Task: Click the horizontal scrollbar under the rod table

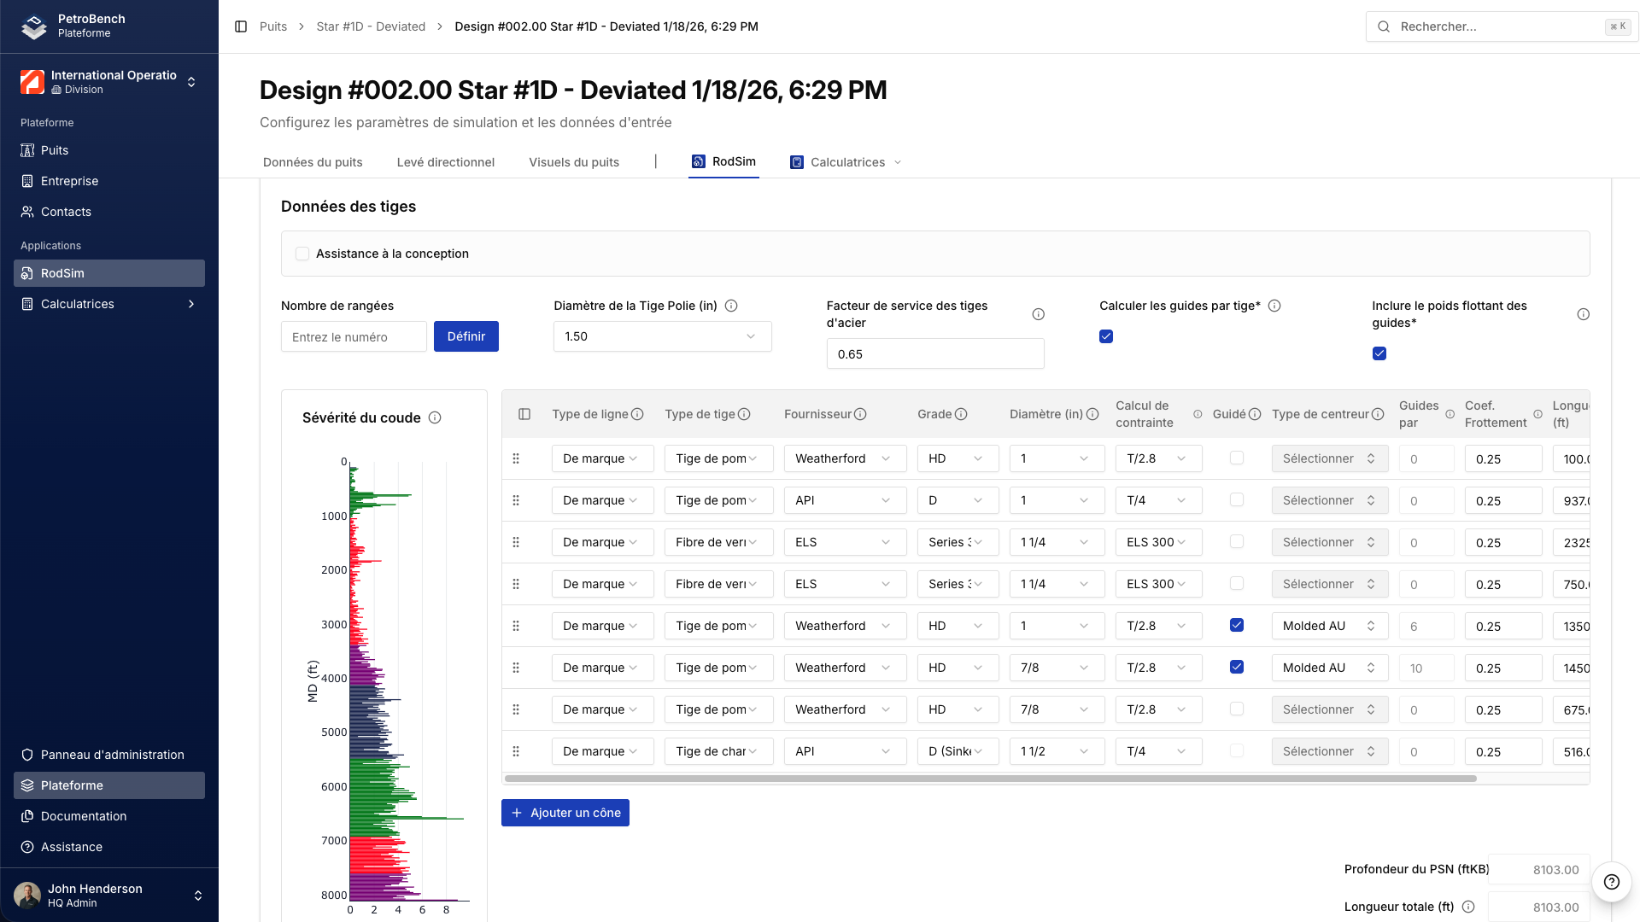Action: tap(990, 779)
